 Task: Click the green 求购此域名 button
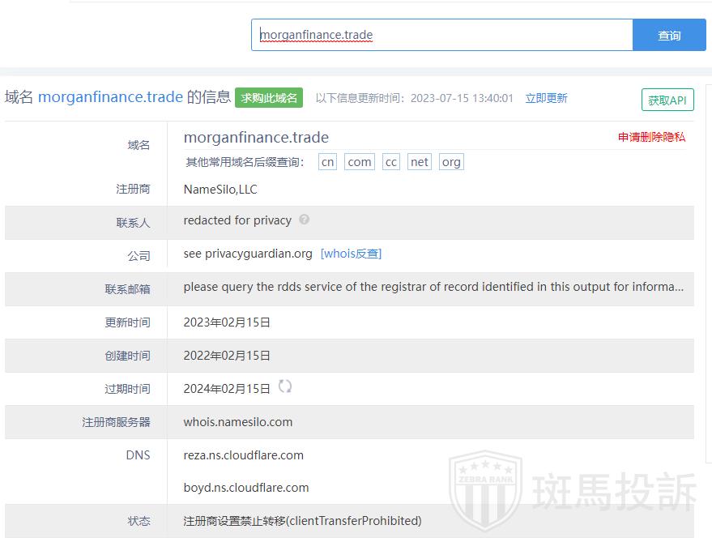coord(269,98)
